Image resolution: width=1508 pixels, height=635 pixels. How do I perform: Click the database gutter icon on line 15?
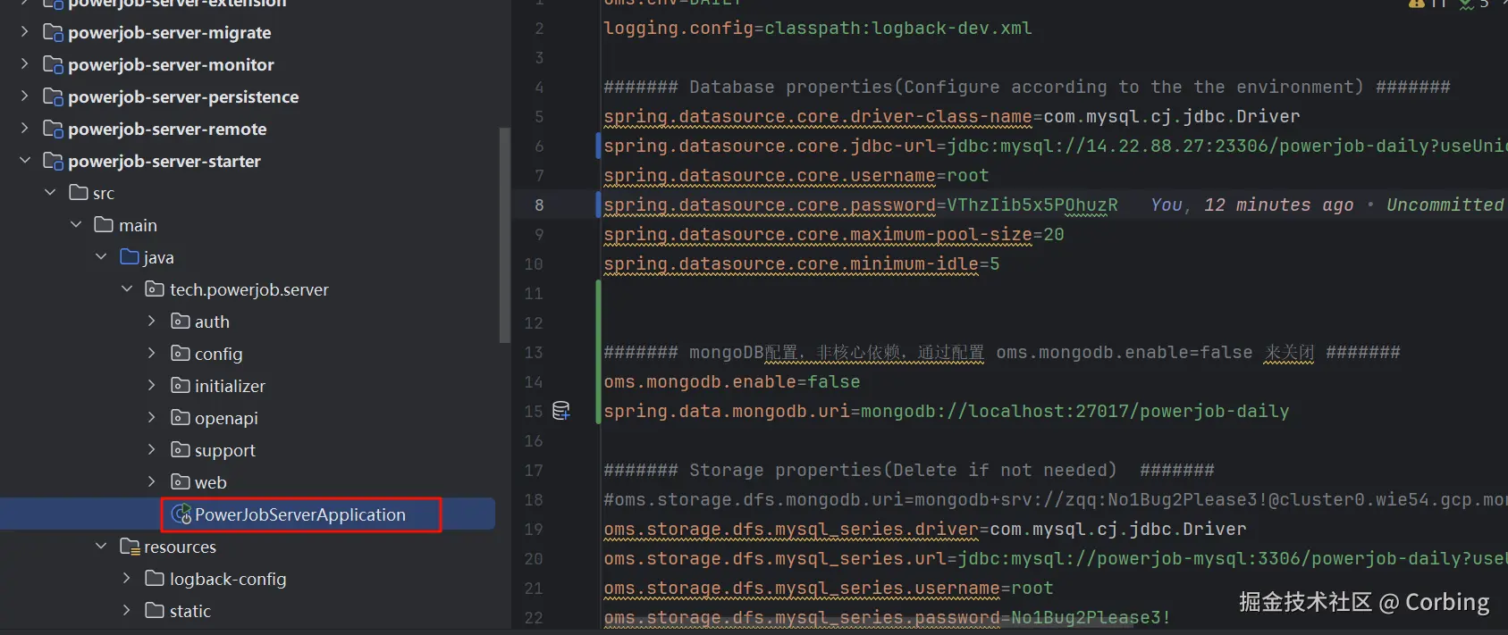click(561, 411)
